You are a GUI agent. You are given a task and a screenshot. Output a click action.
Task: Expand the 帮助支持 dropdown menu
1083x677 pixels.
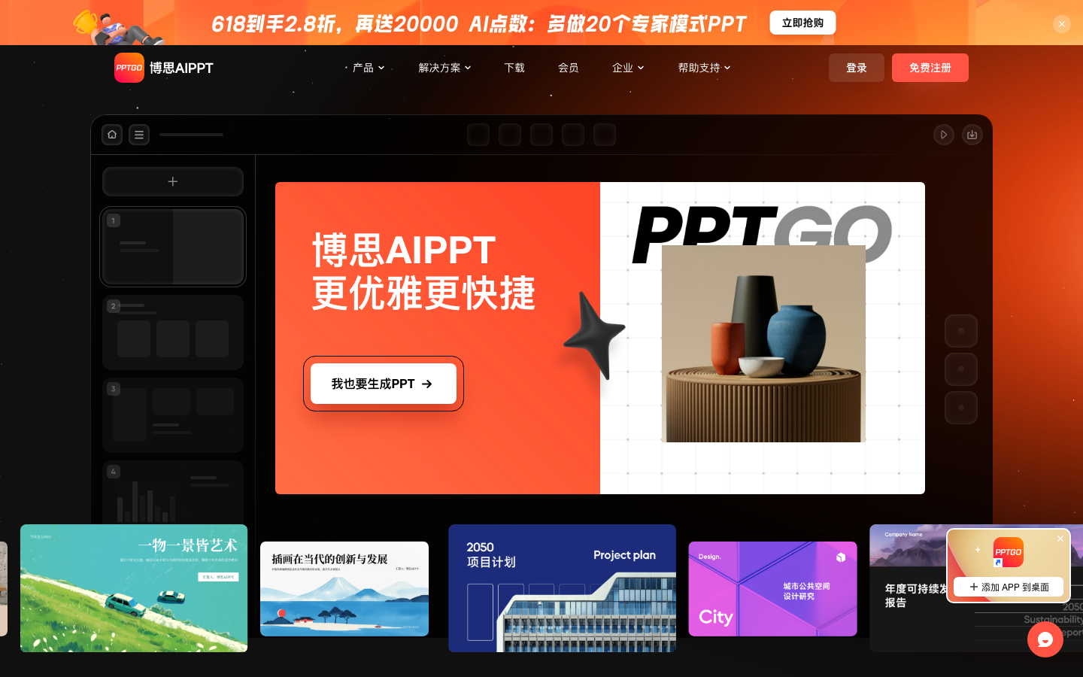705,68
